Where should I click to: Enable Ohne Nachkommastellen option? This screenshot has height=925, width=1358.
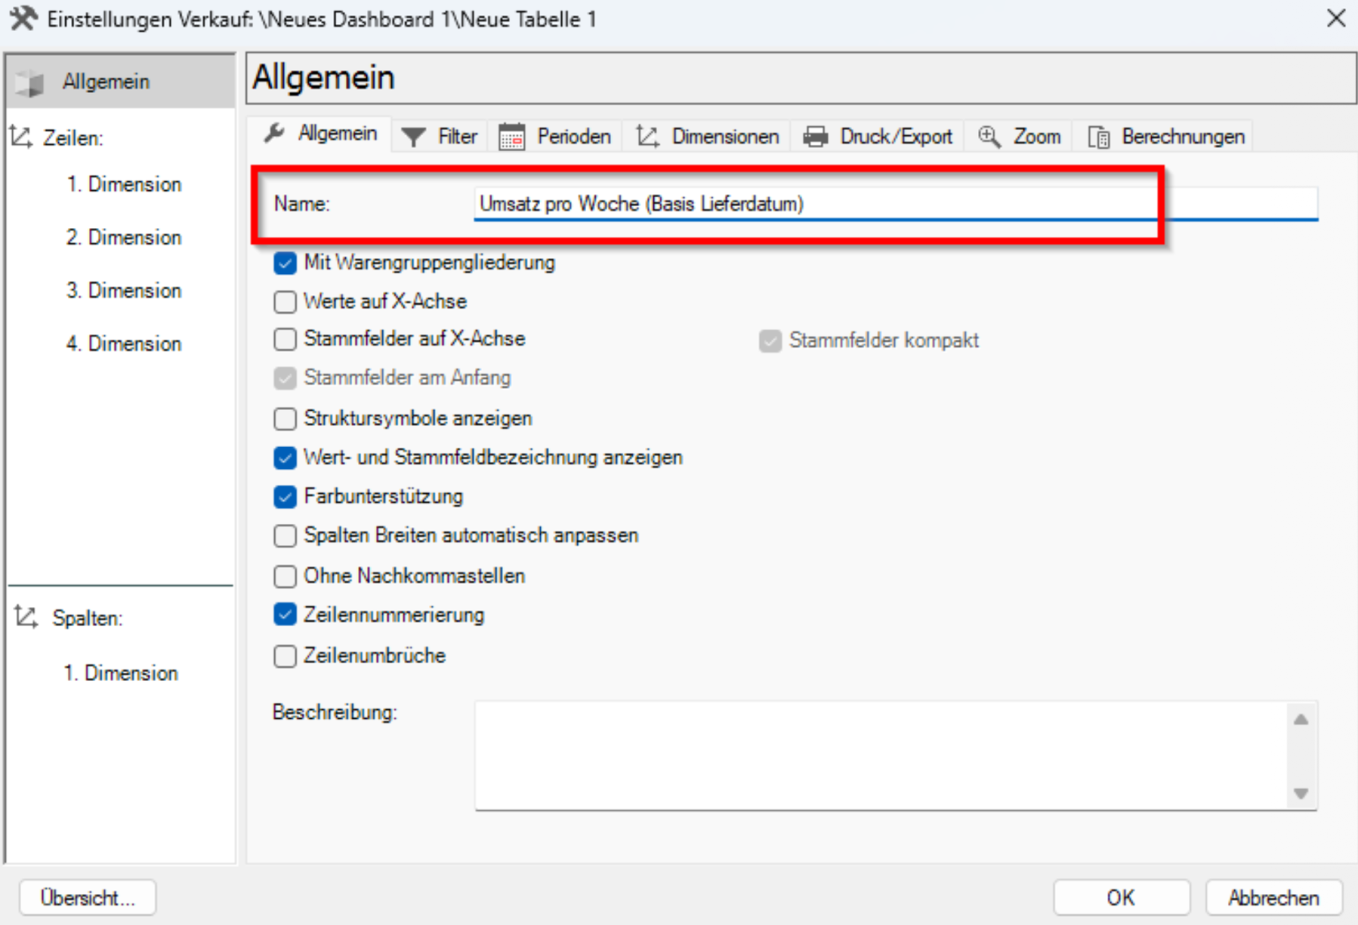[x=285, y=576]
